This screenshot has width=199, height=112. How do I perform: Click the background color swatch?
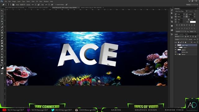(3, 68)
